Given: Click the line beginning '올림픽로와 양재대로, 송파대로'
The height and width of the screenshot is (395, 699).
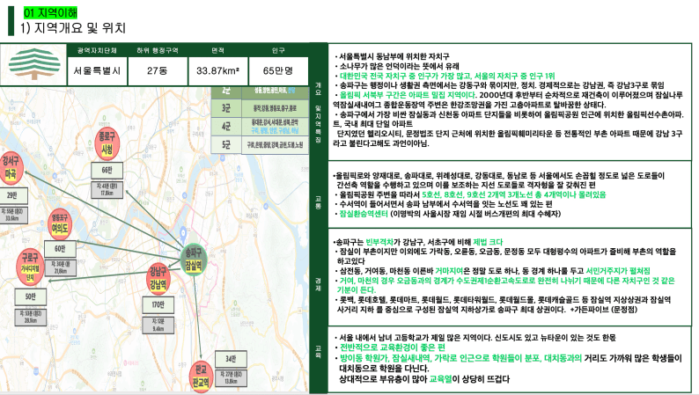Looking at the screenshot, I should [x=499, y=175].
